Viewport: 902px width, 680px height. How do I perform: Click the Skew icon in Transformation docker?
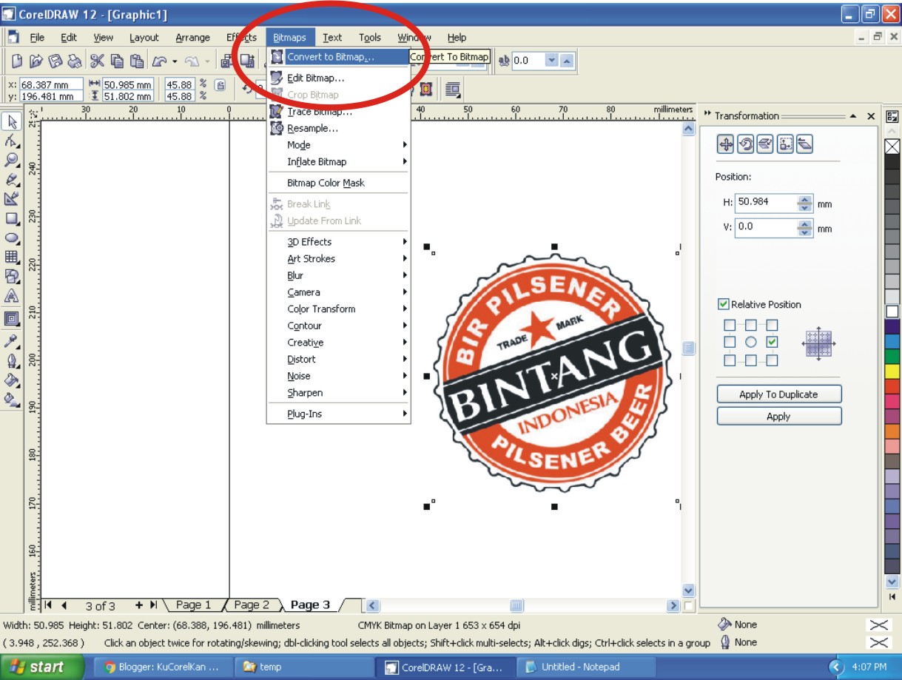coord(804,144)
